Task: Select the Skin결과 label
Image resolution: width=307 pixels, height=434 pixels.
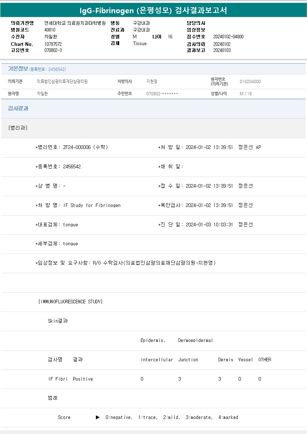Action: [x=58, y=321]
